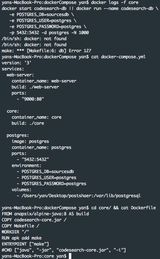Click the commented '#CMD' java line
The image size is (160, 259).
[x=64, y=250]
